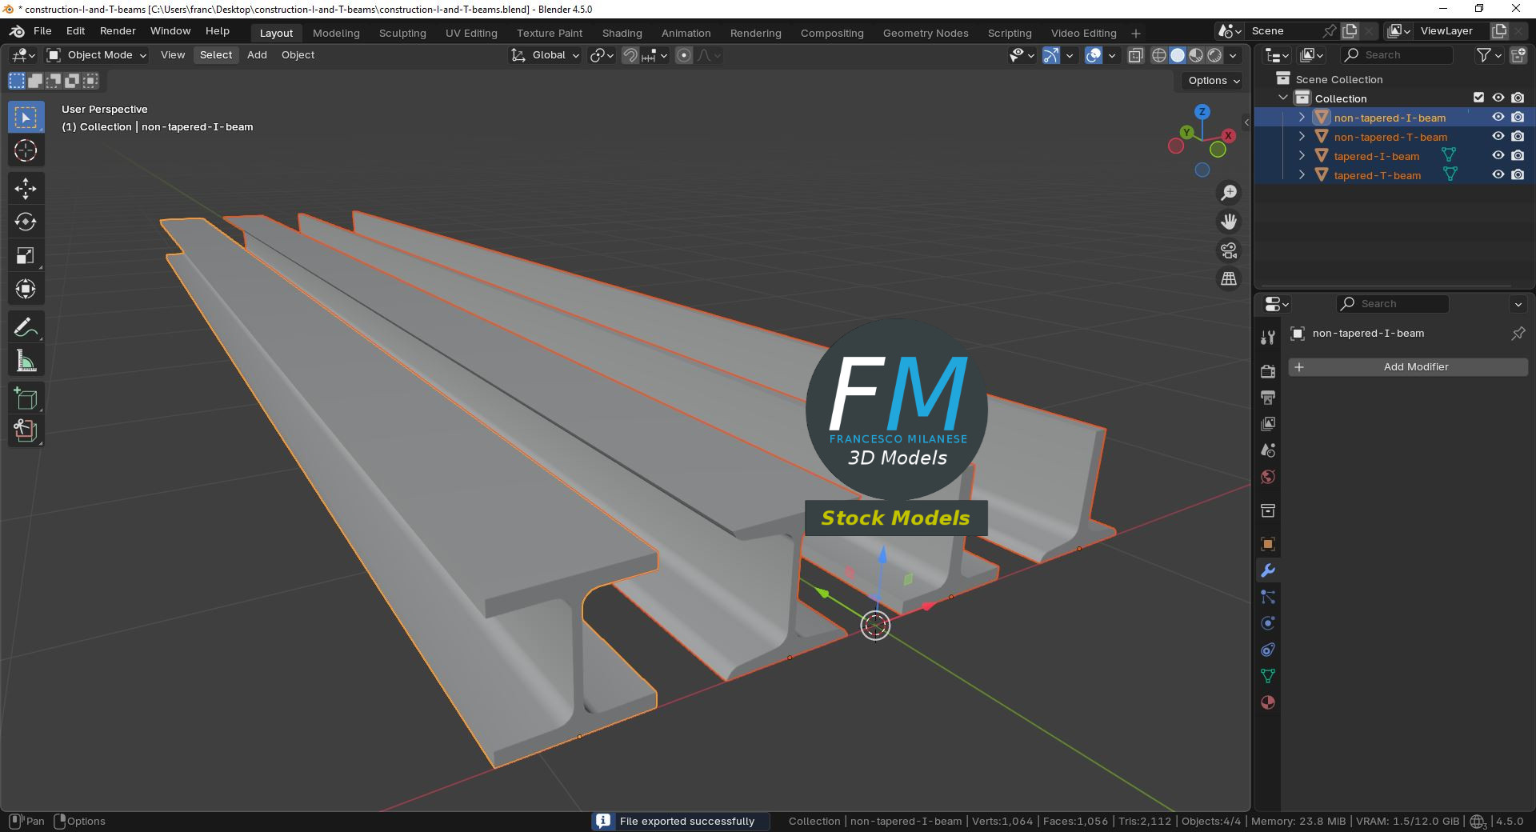Click the zoom magnifier viewport icon
The height and width of the screenshot is (832, 1536).
tap(1228, 193)
